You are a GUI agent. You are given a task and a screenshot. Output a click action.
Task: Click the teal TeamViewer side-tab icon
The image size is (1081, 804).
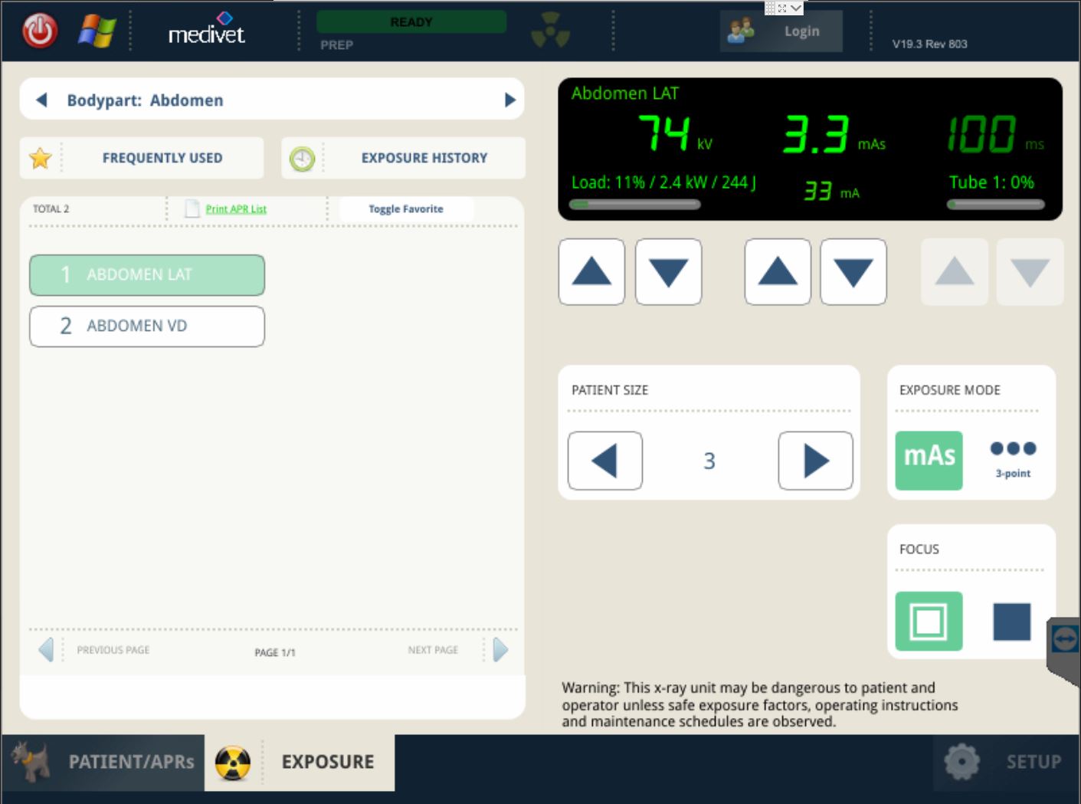click(1064, 638)
